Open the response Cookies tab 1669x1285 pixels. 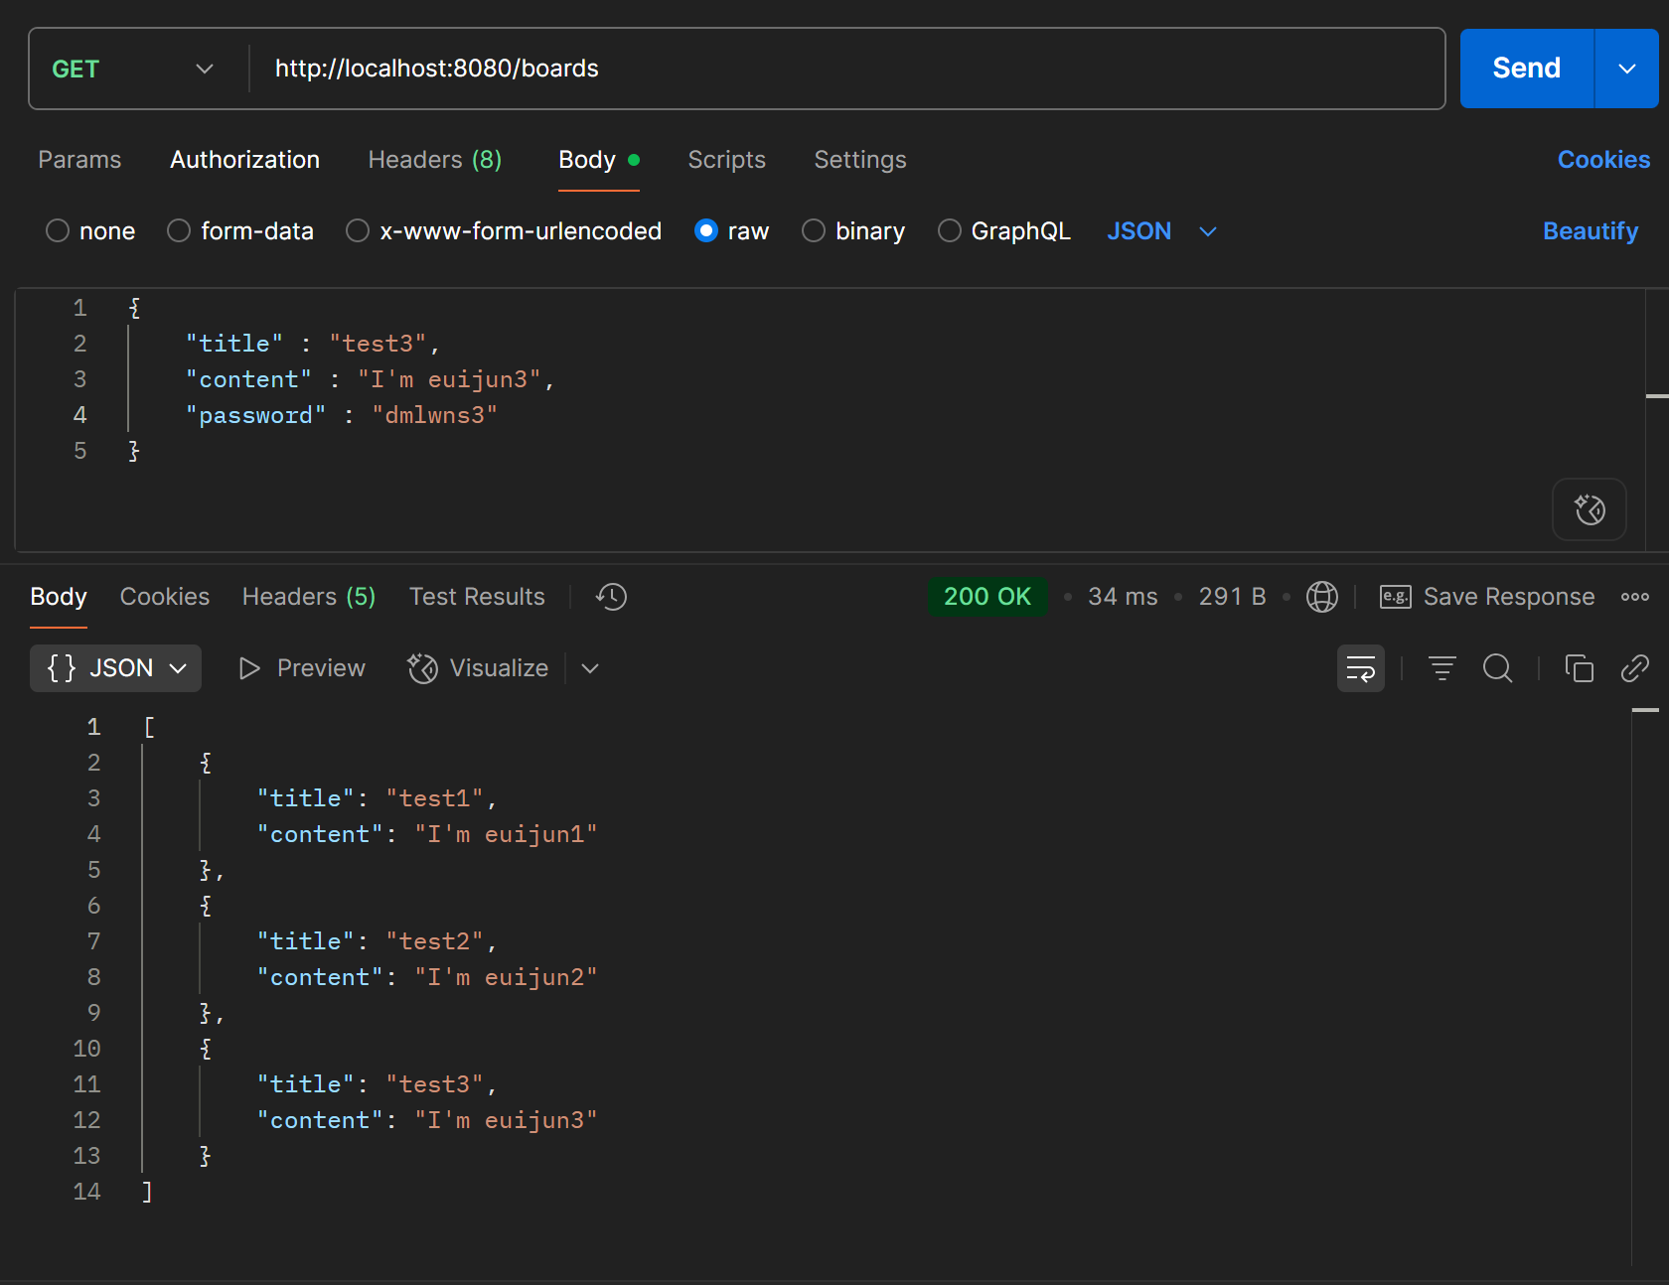pos(165,597)
